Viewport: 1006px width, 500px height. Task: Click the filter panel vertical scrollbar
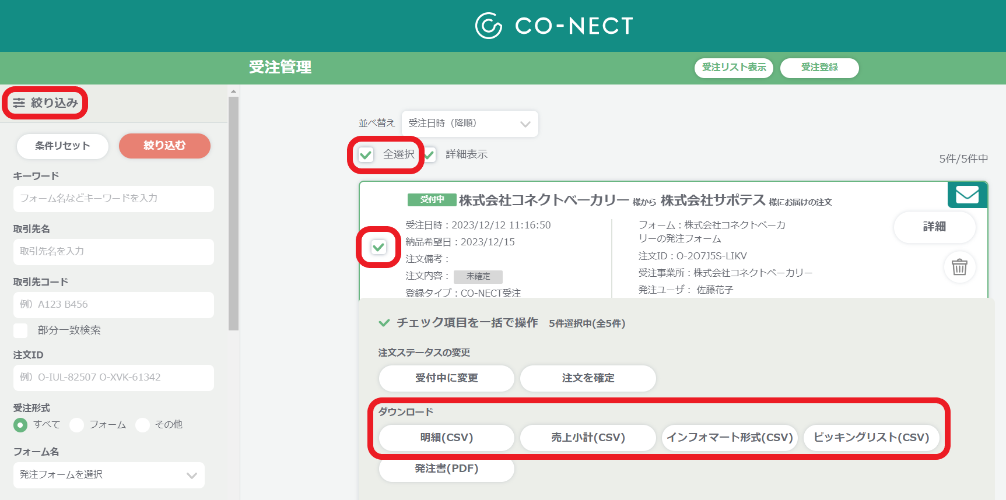click(x=233, y=214)
